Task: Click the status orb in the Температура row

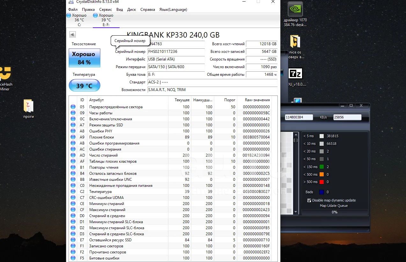Action: point(73,192)
